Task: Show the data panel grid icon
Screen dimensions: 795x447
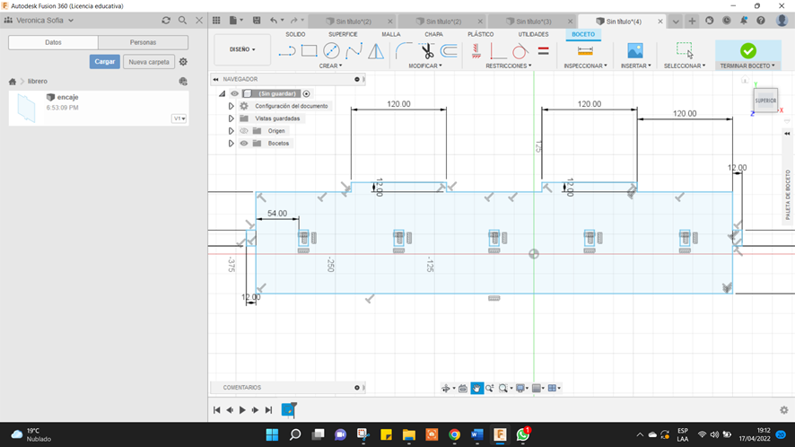Action: [216, 21]
